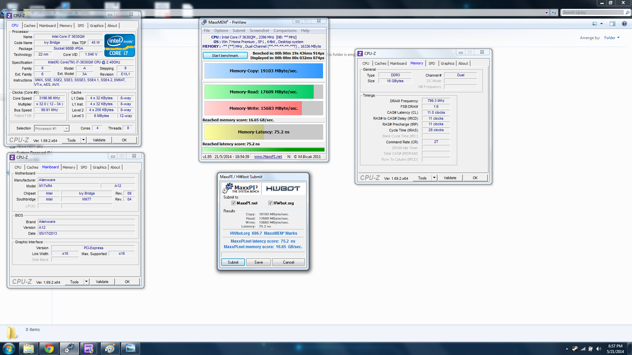
Task: Click the MaxxPI² logo in submit dialog
Action: coord(241,188)
